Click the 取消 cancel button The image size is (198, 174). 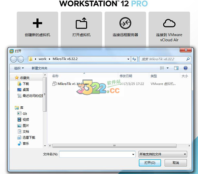coord(176,163)
